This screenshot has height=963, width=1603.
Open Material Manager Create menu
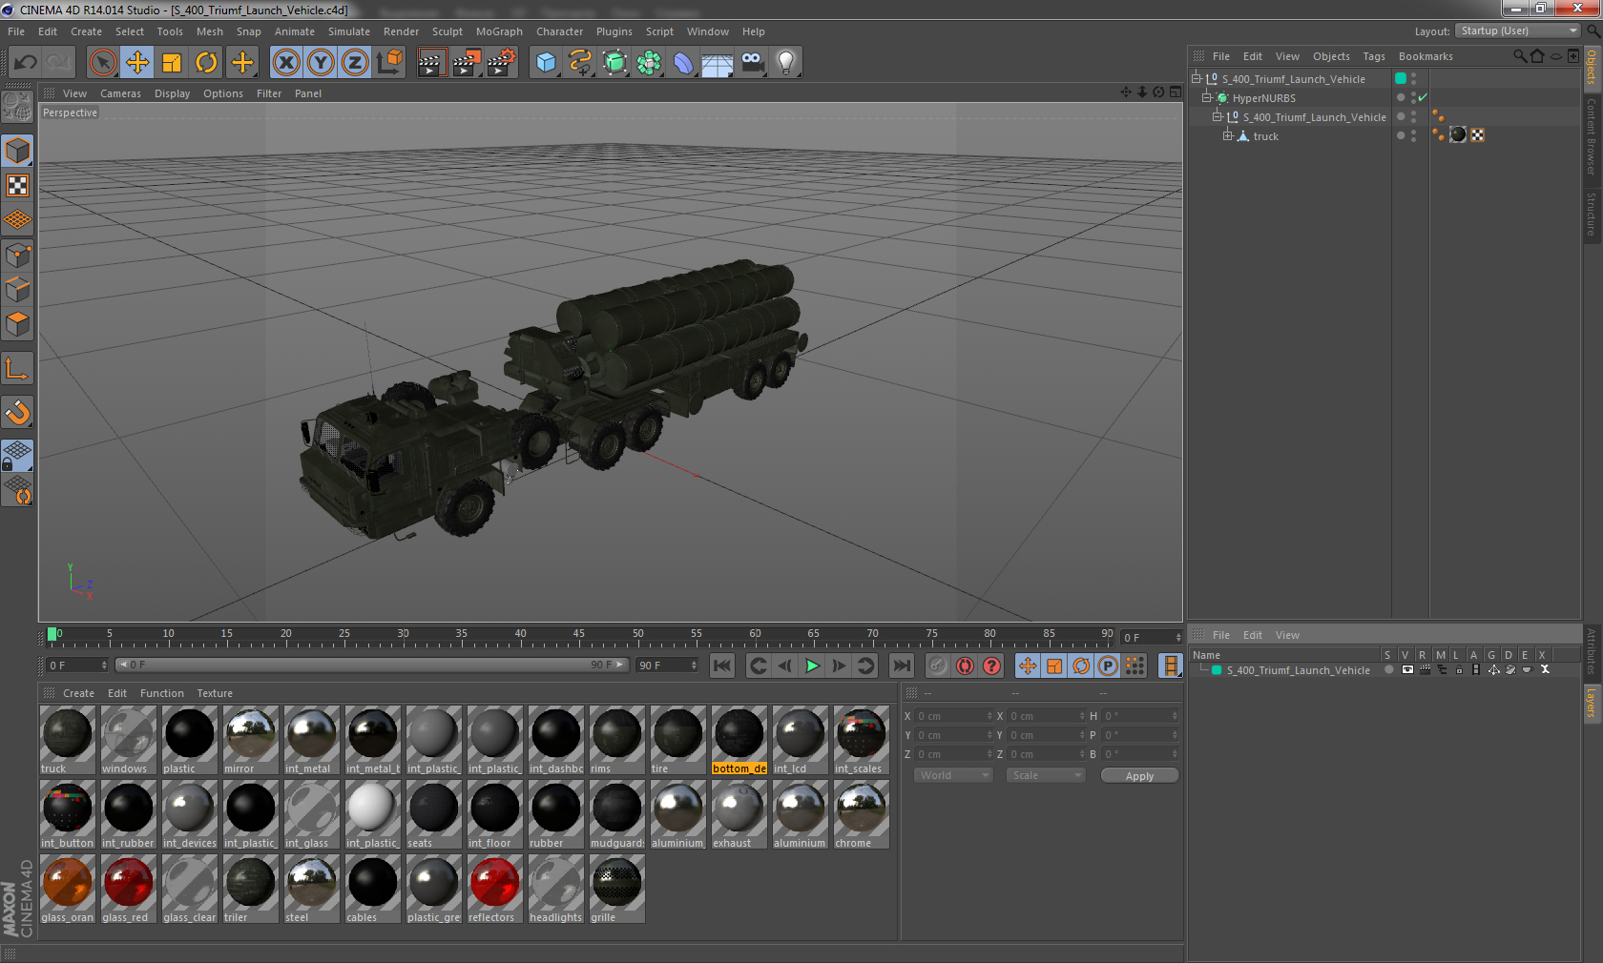78,693
